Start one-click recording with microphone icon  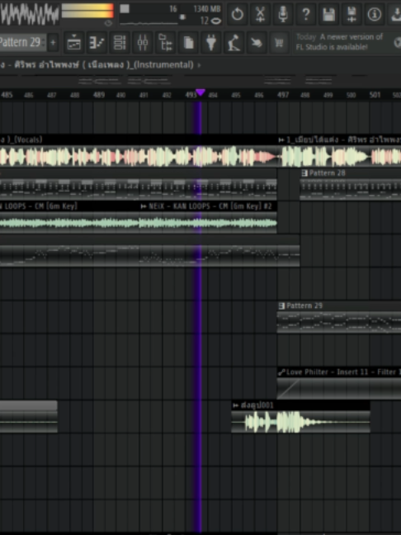[283, 14]
